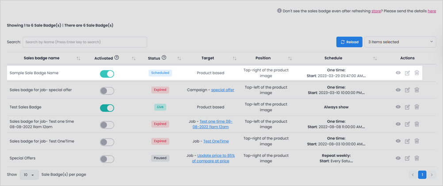Image resolution: width=443 pixels, height=186 pixels.
Task: Open the special offer campaign link
Action: pos(223,90)
